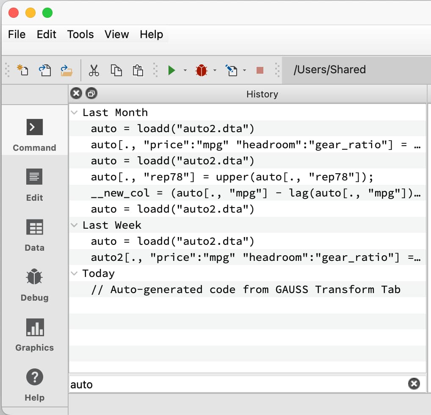Screen dimensions: 431x415
Task: Clear the history search filter text
Action: [414, 384]
